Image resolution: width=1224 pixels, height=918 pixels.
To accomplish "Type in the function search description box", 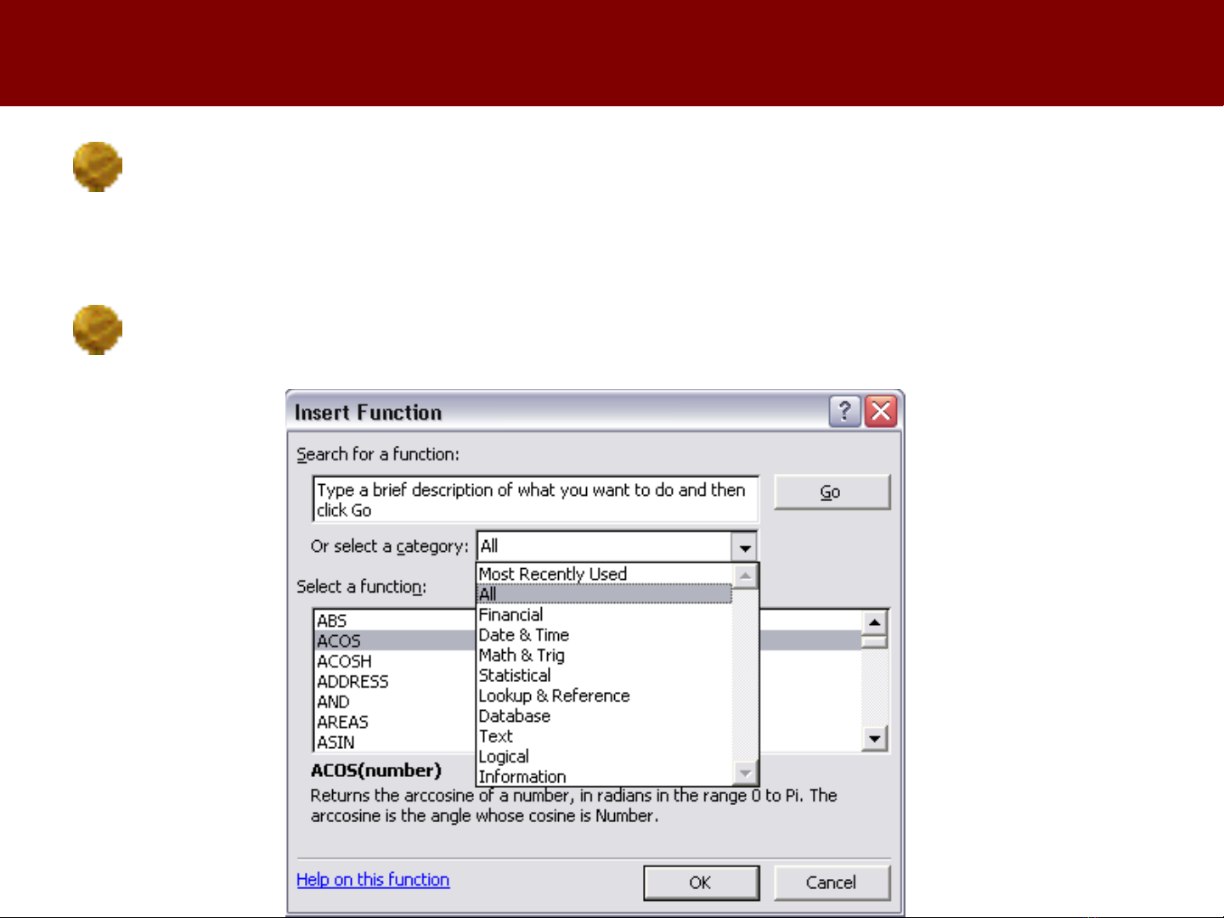I will click(x=535, y=499).
